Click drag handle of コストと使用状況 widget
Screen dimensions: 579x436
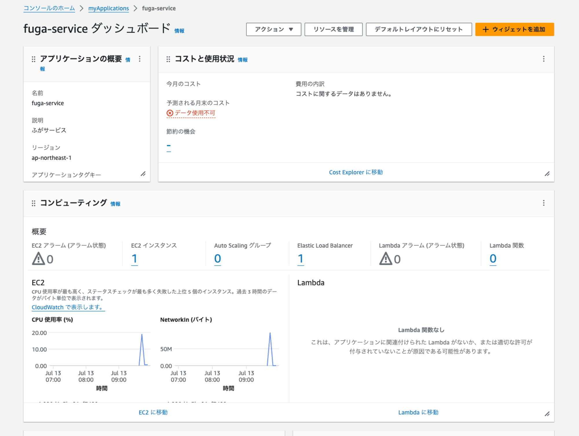pyautogui.click(x=168, y=59)
